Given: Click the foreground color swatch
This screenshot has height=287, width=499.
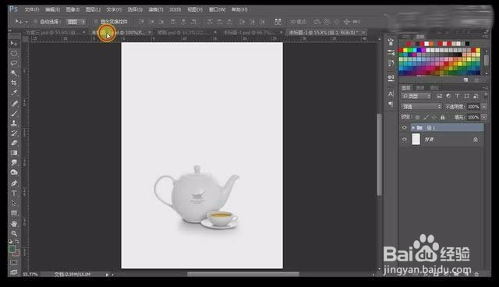Looking at the screenshot, I should [x=12, y=249].
